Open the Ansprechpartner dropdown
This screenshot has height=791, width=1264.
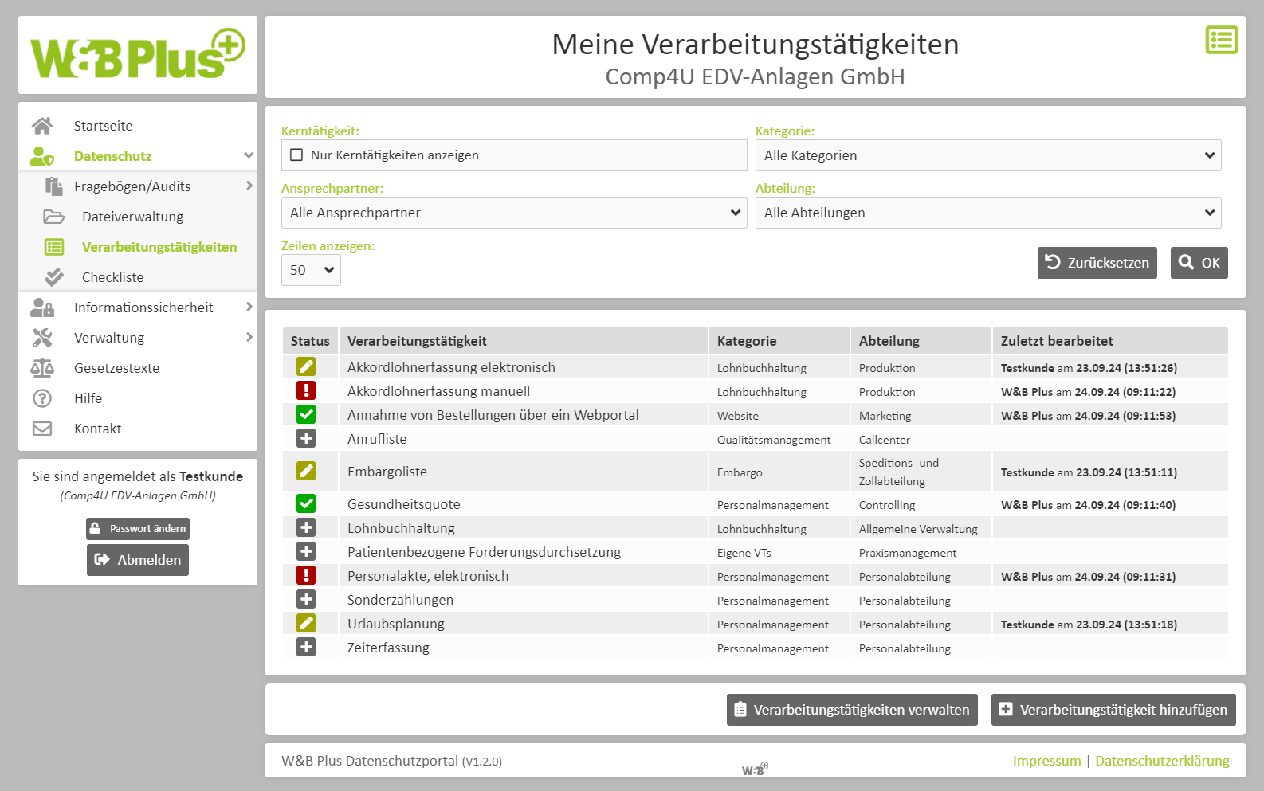pyautogui.click(x=514, y=213)
